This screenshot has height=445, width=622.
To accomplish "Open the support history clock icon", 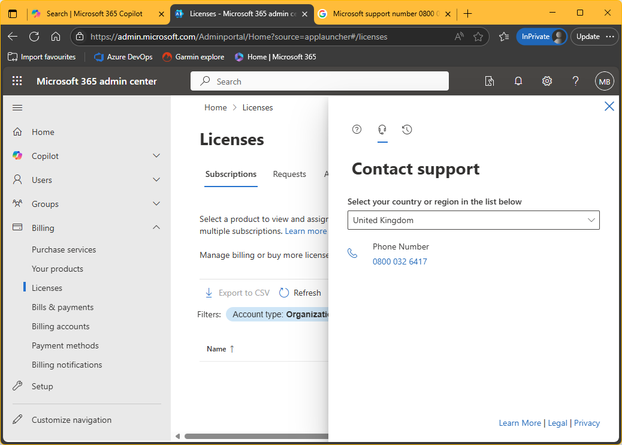I will (407, 130).
